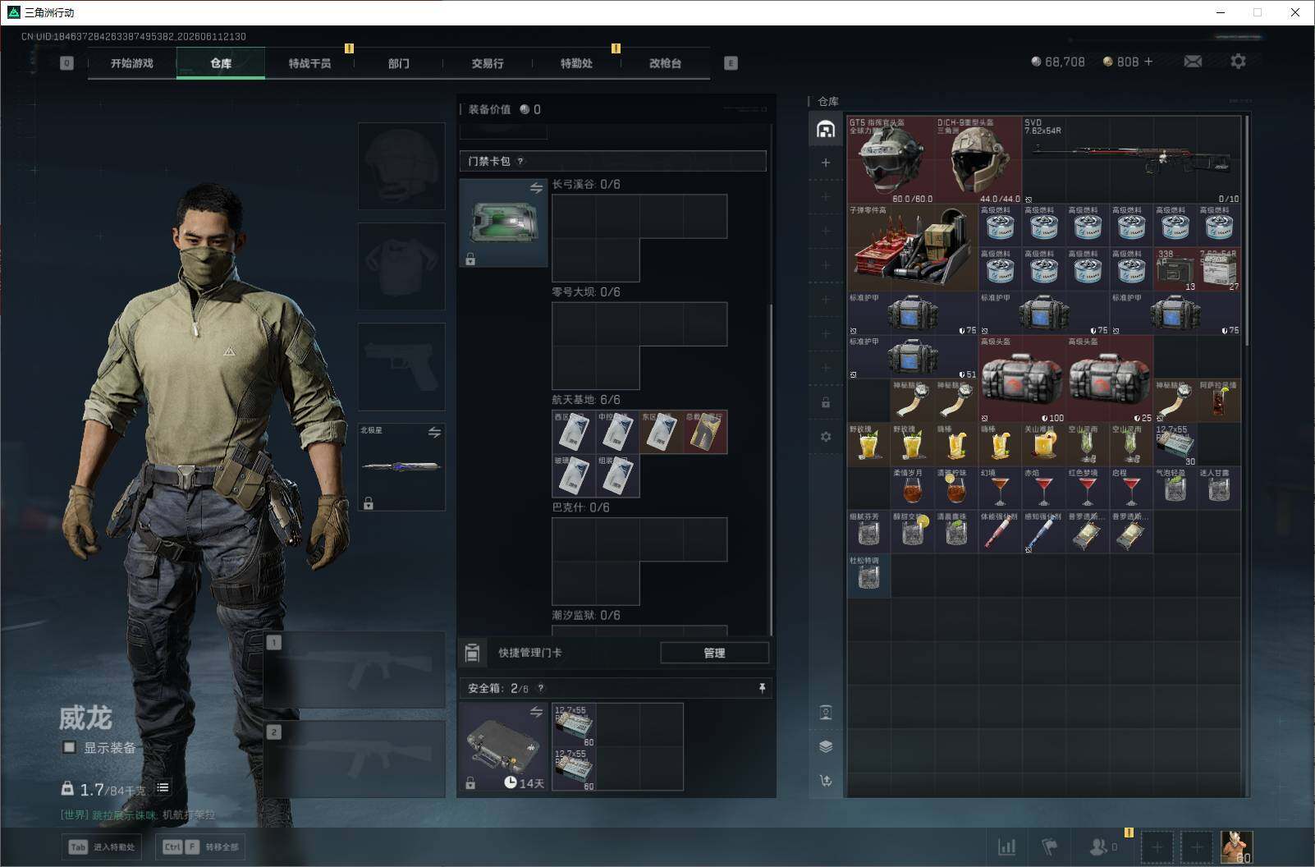This screenshot has height=867, width=1315.
Task: Select the 高级头盔 bag with 25 durability
Action: point(1110,378)
